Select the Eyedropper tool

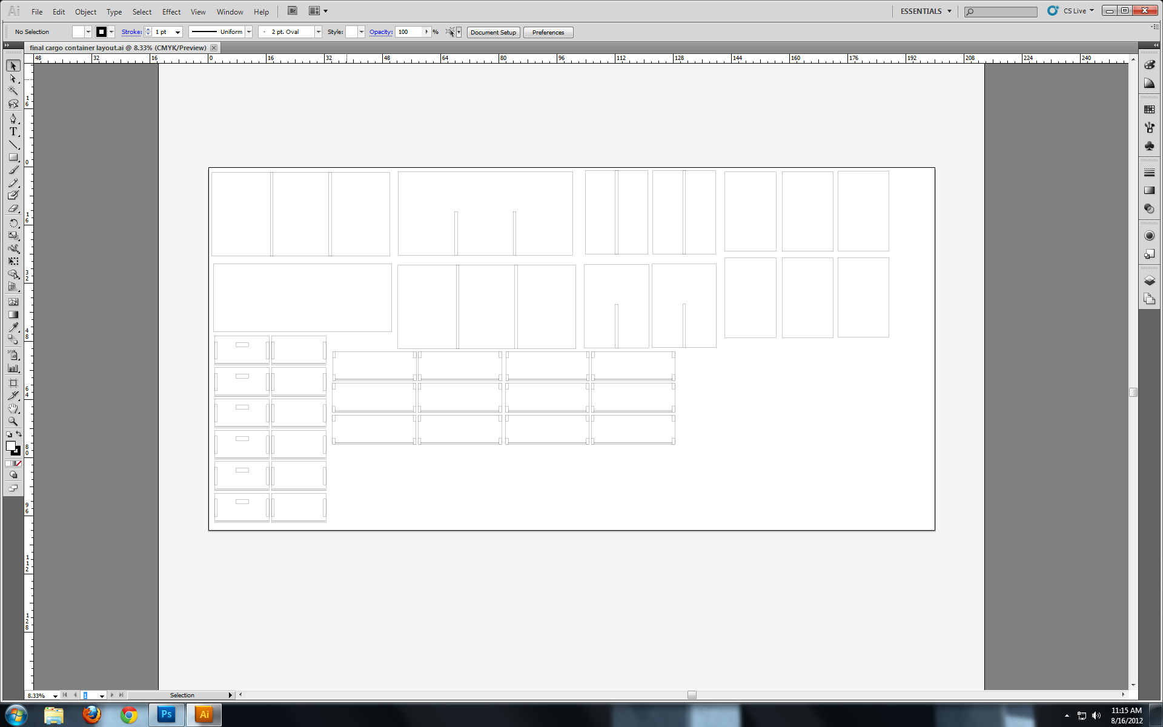tap(13, 328)
